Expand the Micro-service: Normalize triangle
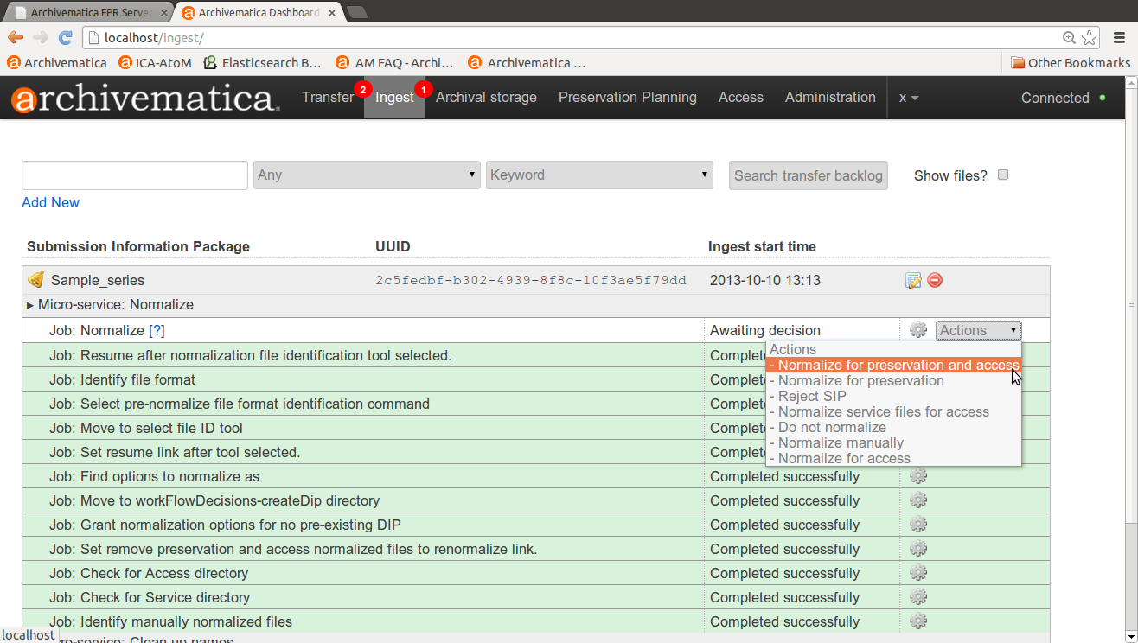Screen dimensions: 1138x643 (x=31, y=305)
